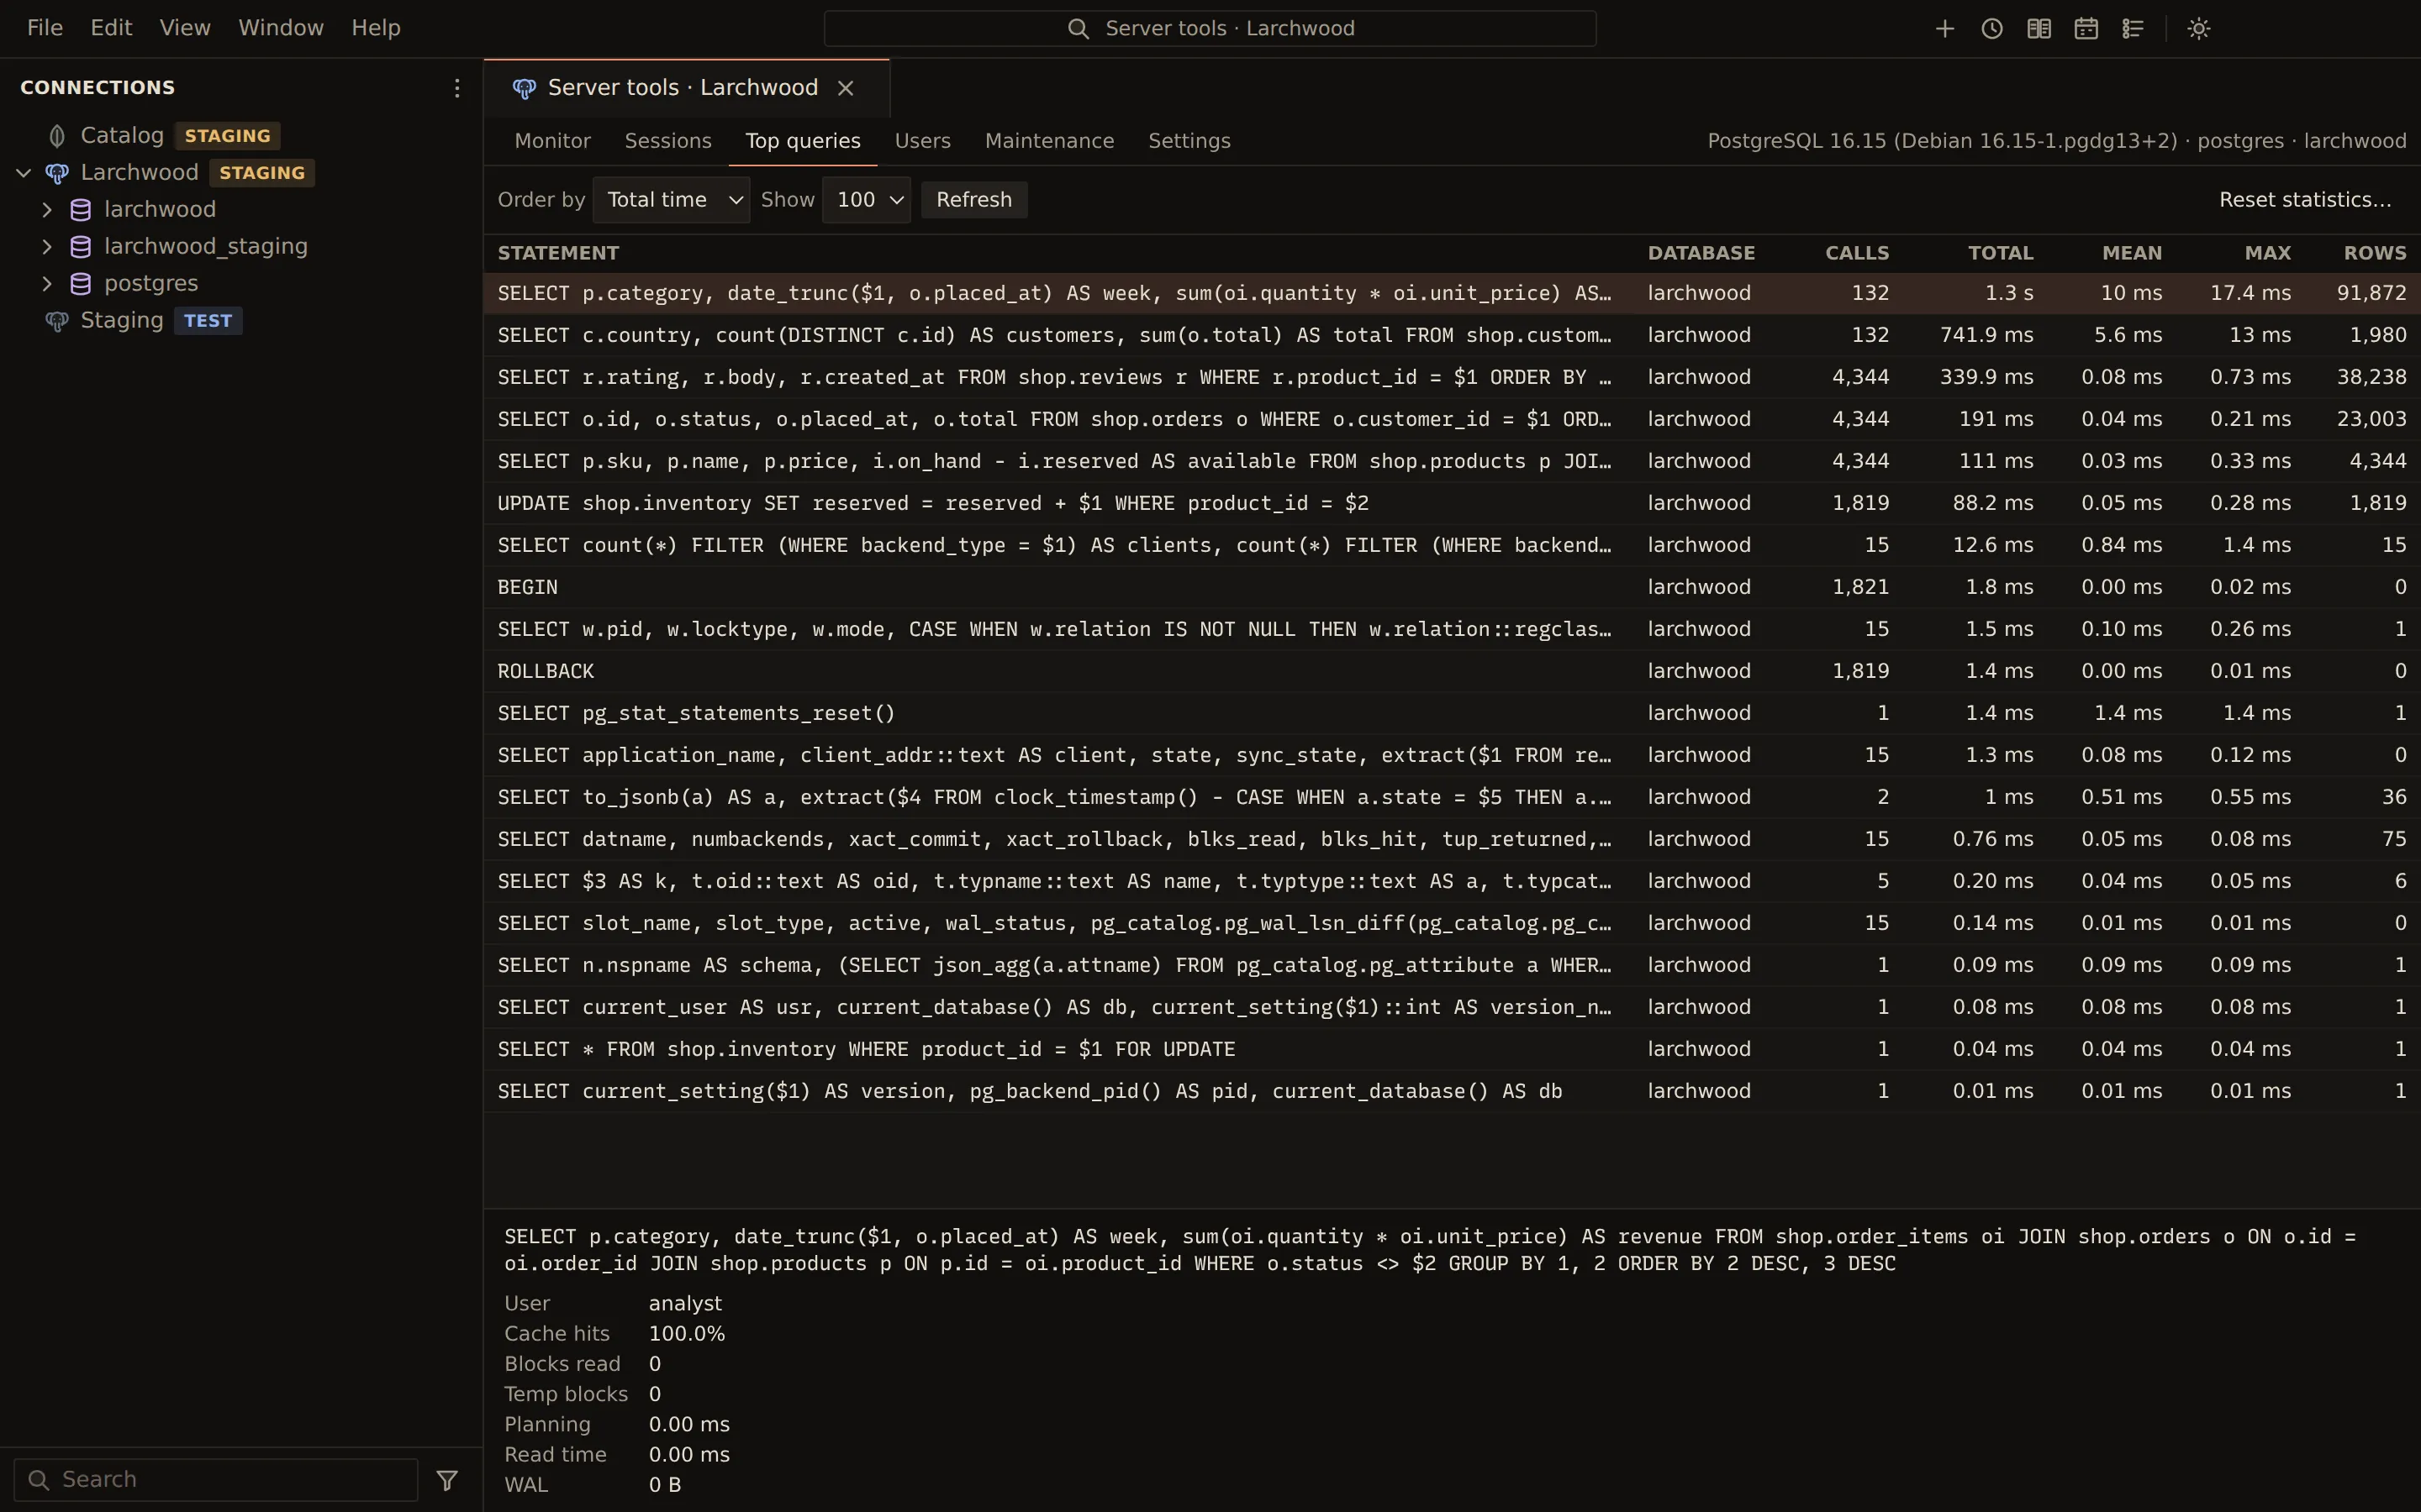Expand the larchwood database node
Screen dimensions: 2421x1512
(x=47, y=209)
